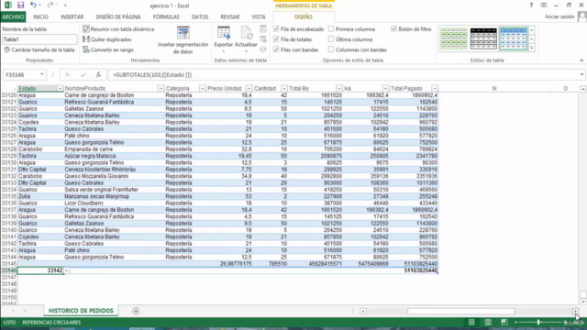Enable Columnas con bandas checkbox
Viewport: 587px width, 330px height.
click(x=331, y=49)
